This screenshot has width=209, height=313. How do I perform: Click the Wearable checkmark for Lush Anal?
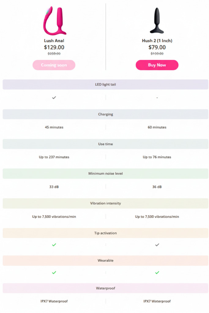click(54, 272)
